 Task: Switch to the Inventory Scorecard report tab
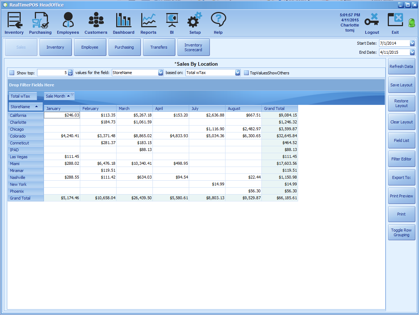click(193, 48)
